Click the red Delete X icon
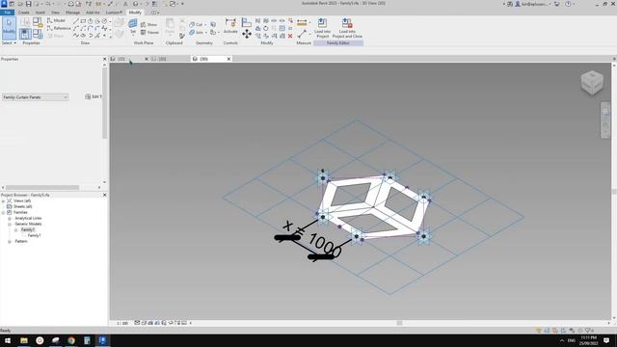The width and height of the screenshot is (617, 347). (290, 36)
